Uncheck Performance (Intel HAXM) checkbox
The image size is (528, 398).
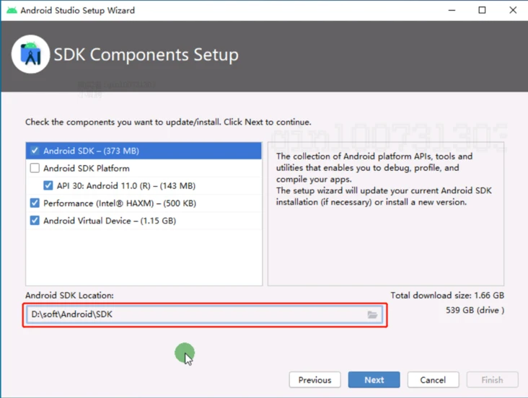tap(35, 203)
